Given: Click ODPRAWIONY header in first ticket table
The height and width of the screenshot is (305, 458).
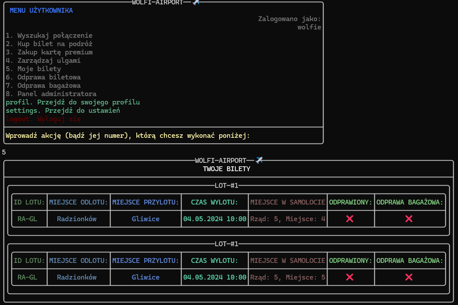Looking at the screenshot, I should coord(351,202).
